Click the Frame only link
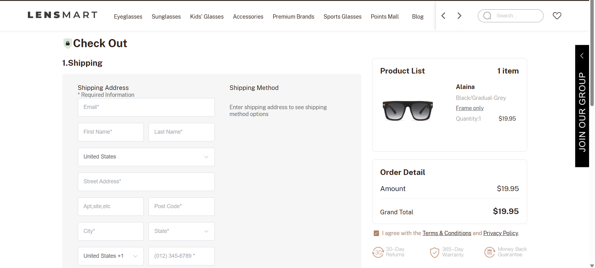This screenshot has width=595, height=268. 469,108
